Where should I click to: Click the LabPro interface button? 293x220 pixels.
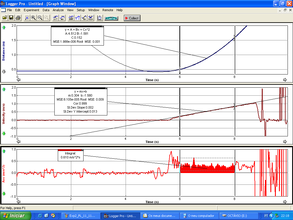click(111, 18)
